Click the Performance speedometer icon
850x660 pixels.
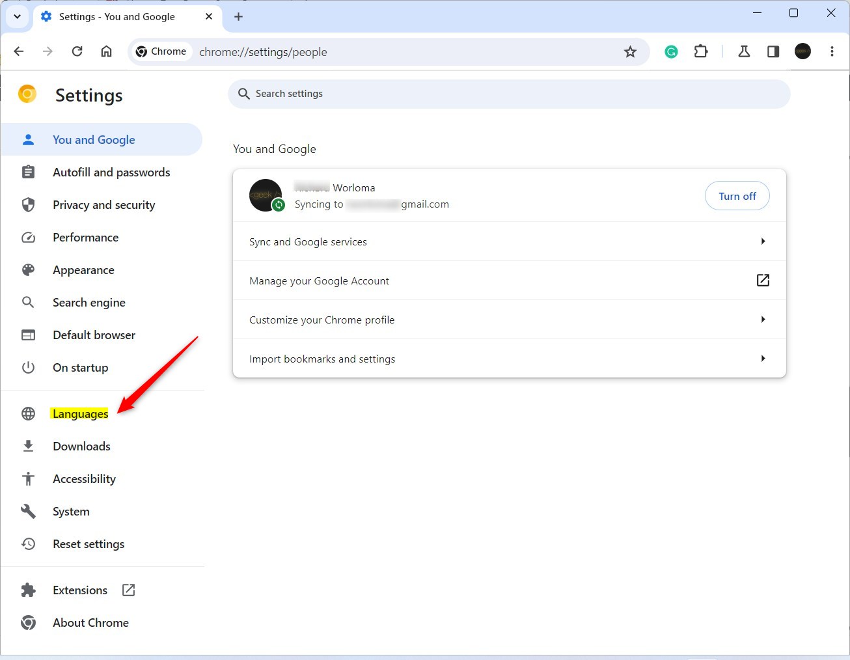pyautogui.click(x=28, y=237)
